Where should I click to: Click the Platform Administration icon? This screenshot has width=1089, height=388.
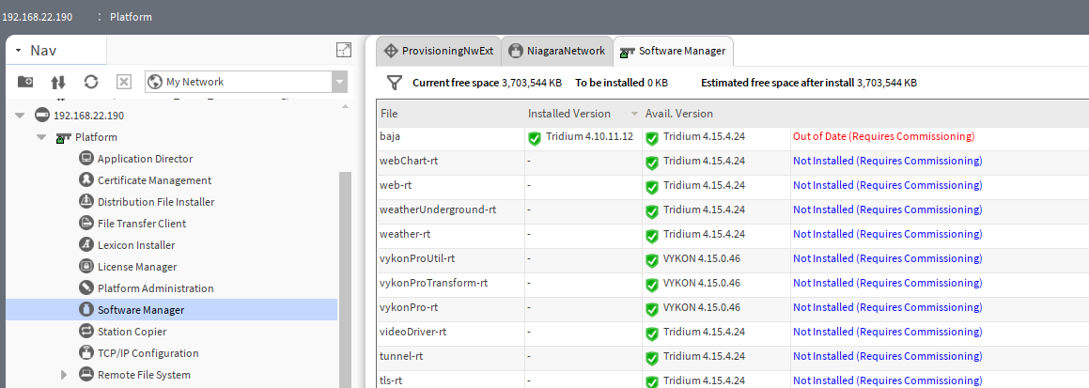[86, 287]
